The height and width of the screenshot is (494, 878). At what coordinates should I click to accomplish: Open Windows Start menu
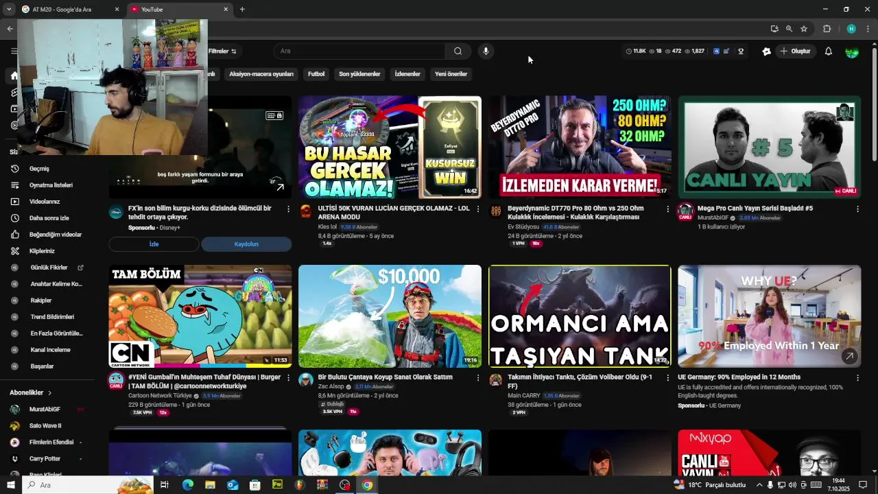(x=10, y=485)
